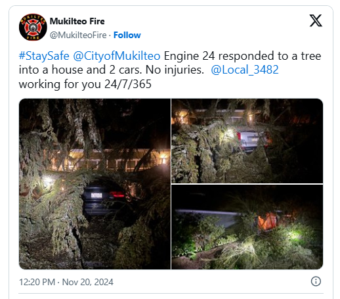Visit the @Local_3482 mention
Image resolution: width=340 pixels, height=299 pixels.
tap(245, 70)
